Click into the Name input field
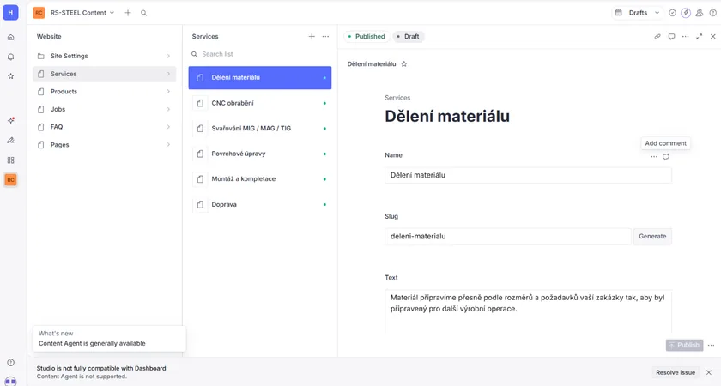 click(x=528, y=175)
